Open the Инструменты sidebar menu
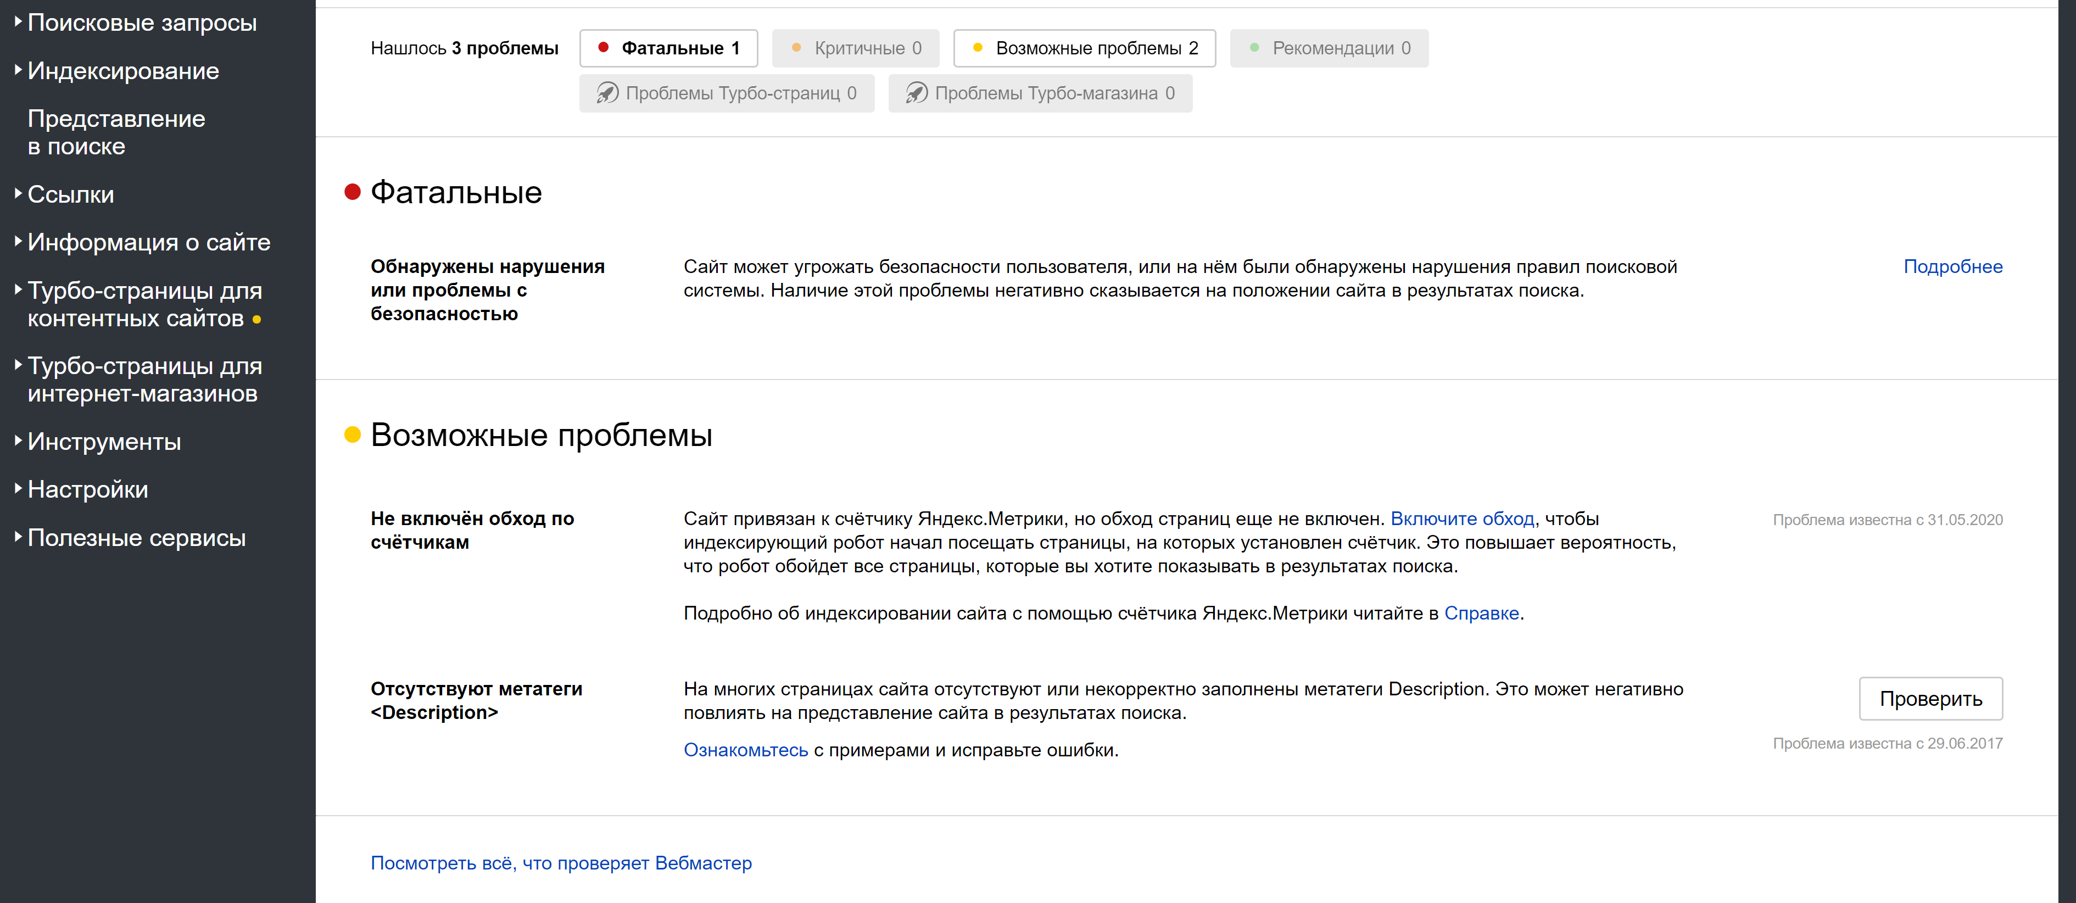 (x=104, y=442)
